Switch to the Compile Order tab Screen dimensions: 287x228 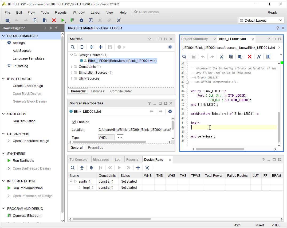tap(121, 91)
